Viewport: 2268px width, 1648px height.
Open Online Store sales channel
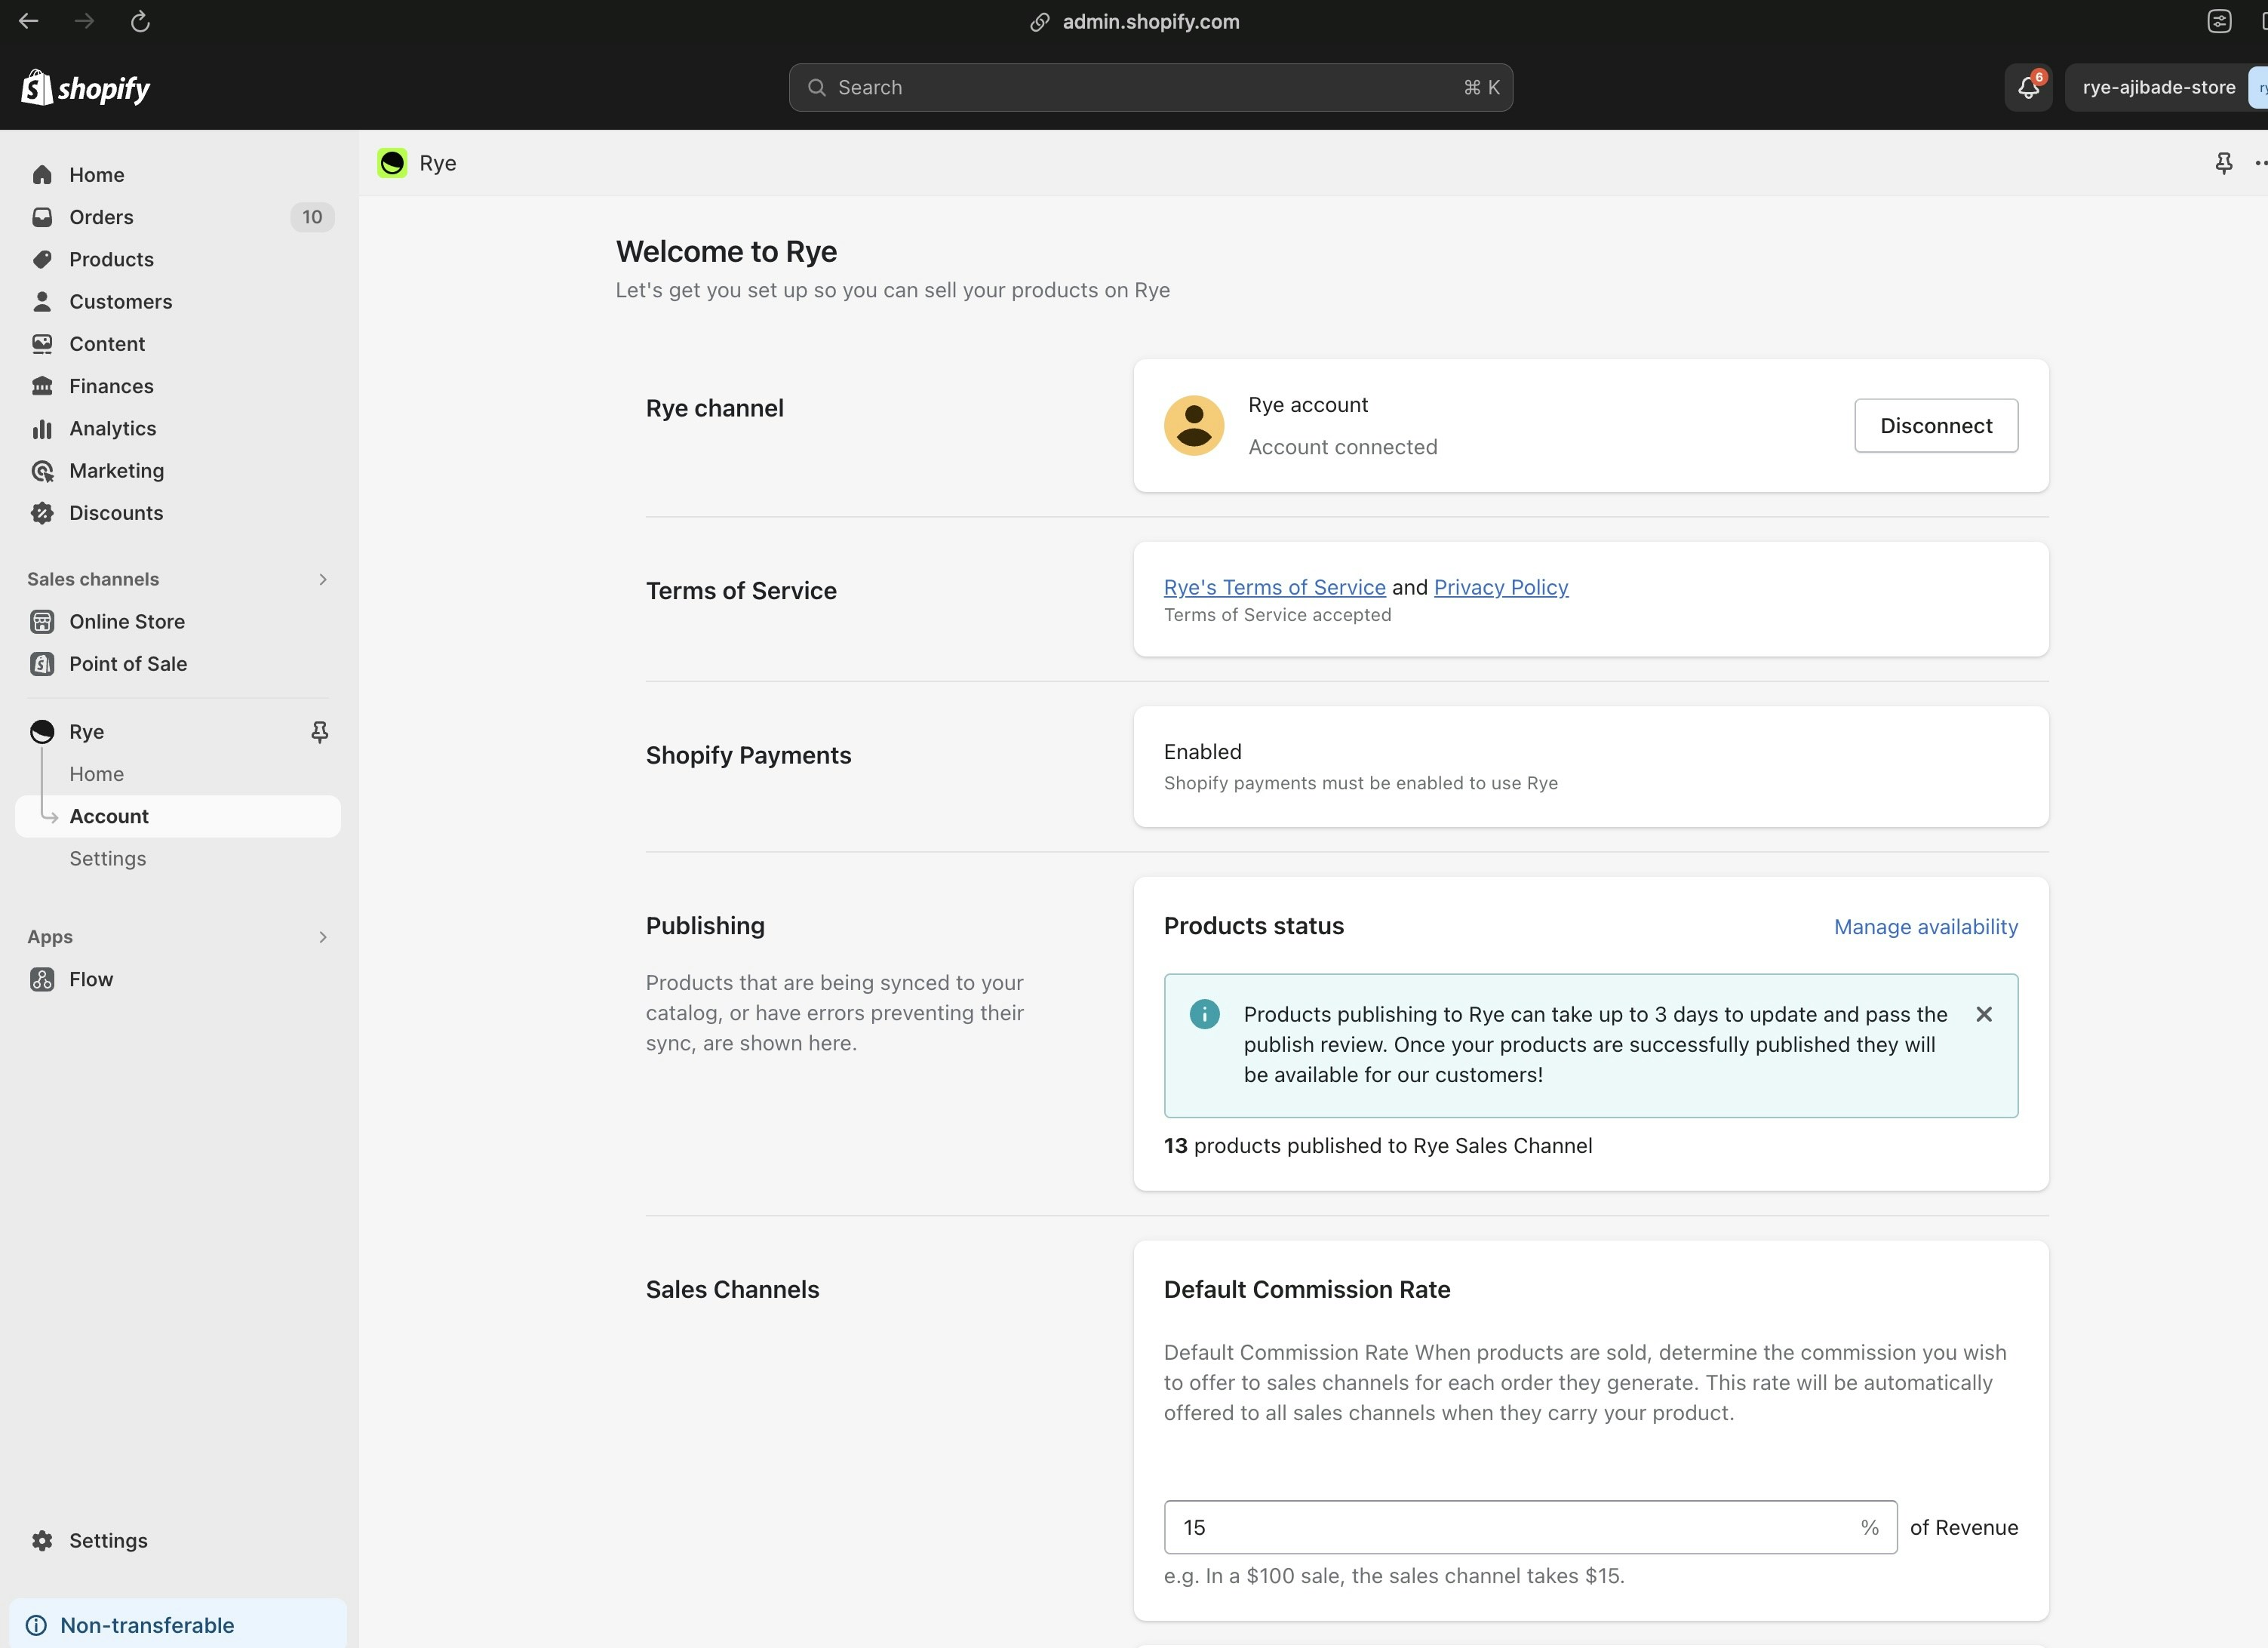(178, 621)
